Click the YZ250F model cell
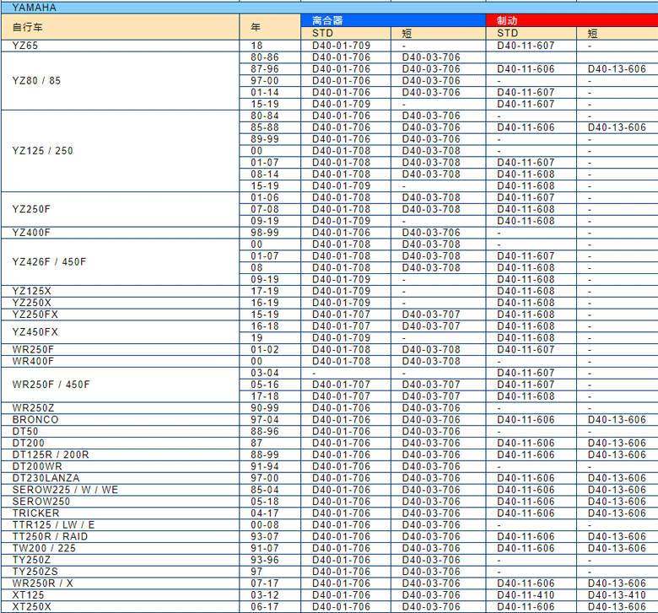 tap(120, 209)
